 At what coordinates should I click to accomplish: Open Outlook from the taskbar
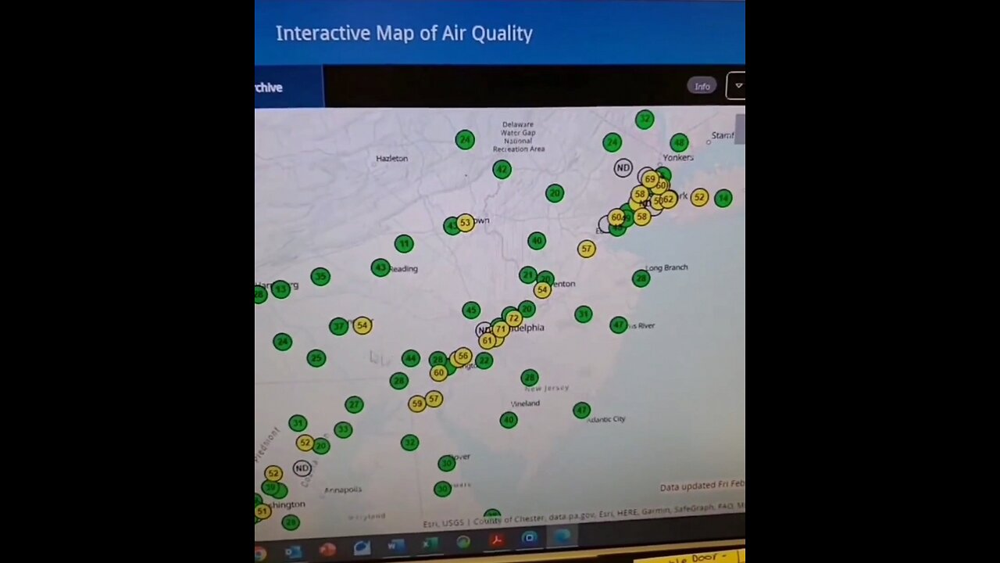(293, 551)
